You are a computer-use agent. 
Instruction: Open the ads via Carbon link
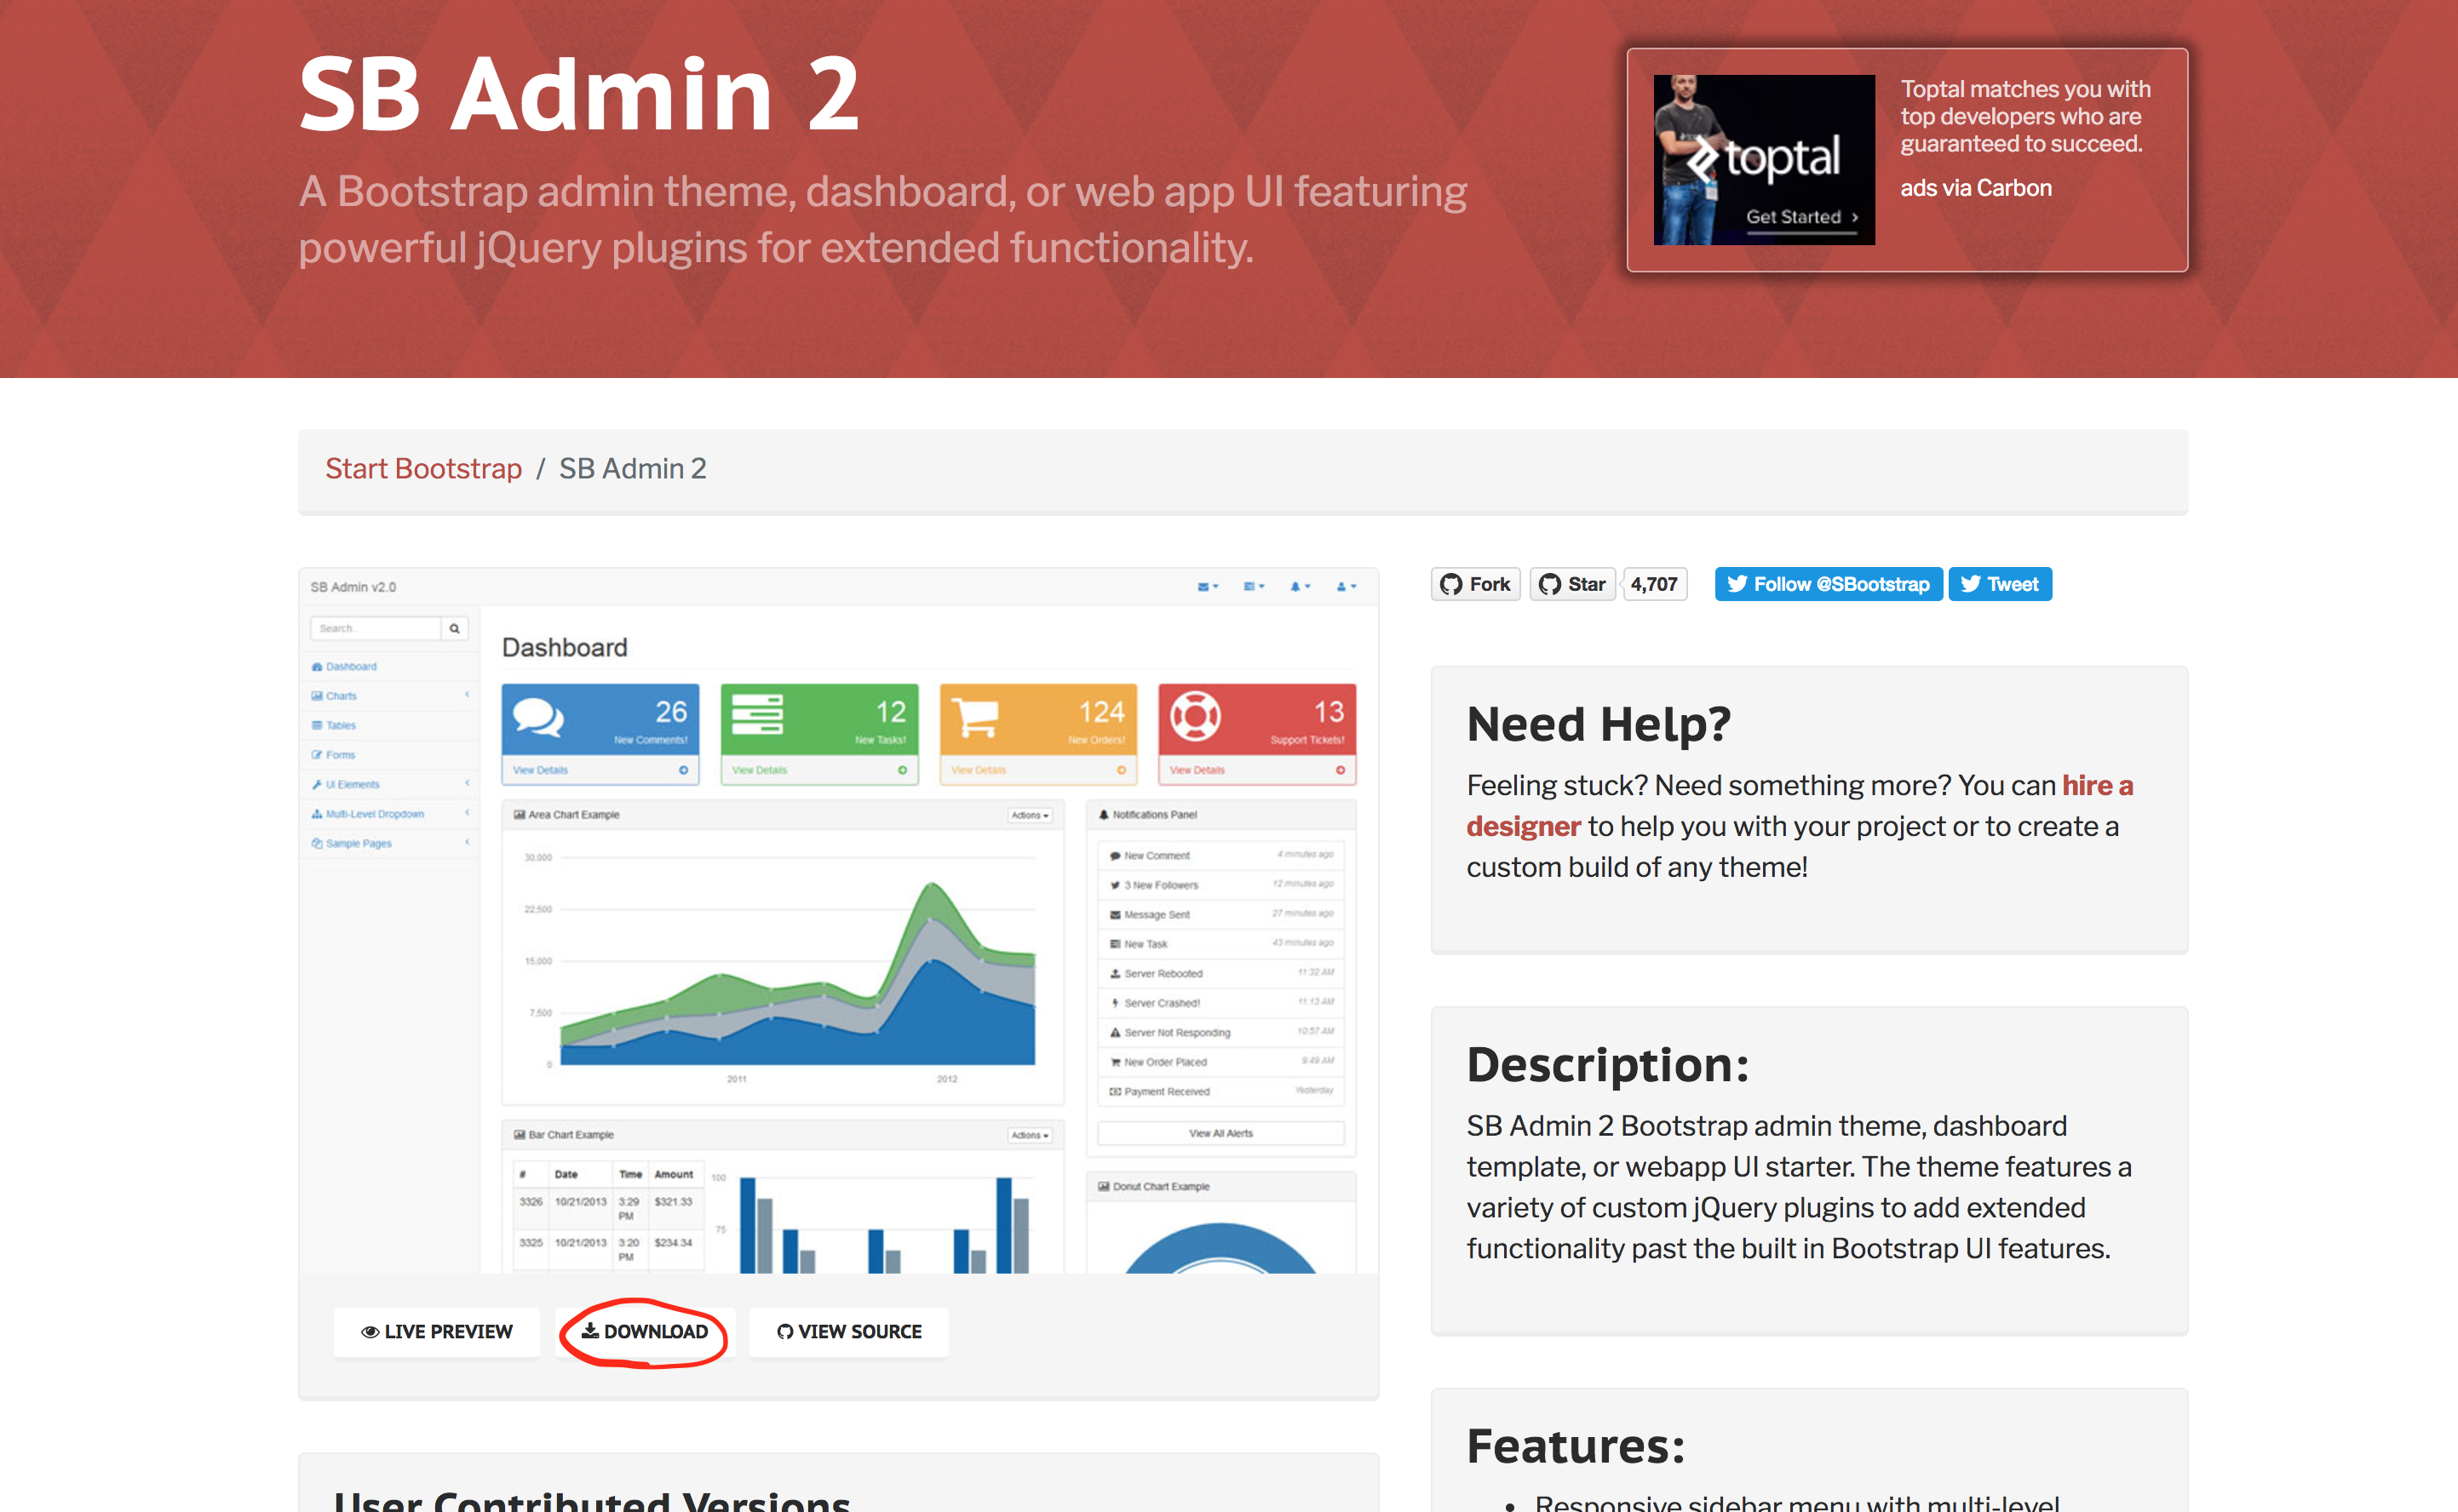[x=1975, y=188]
